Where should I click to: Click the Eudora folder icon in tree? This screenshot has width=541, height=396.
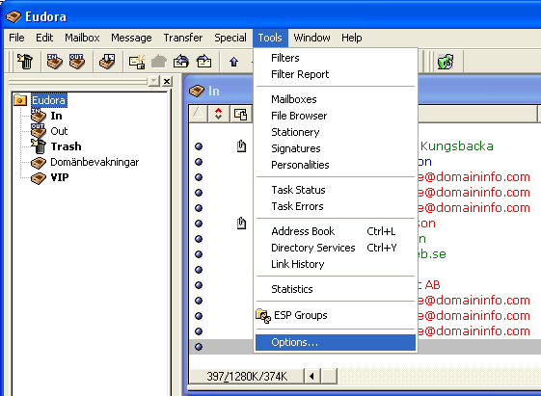[x=20, y=100]
